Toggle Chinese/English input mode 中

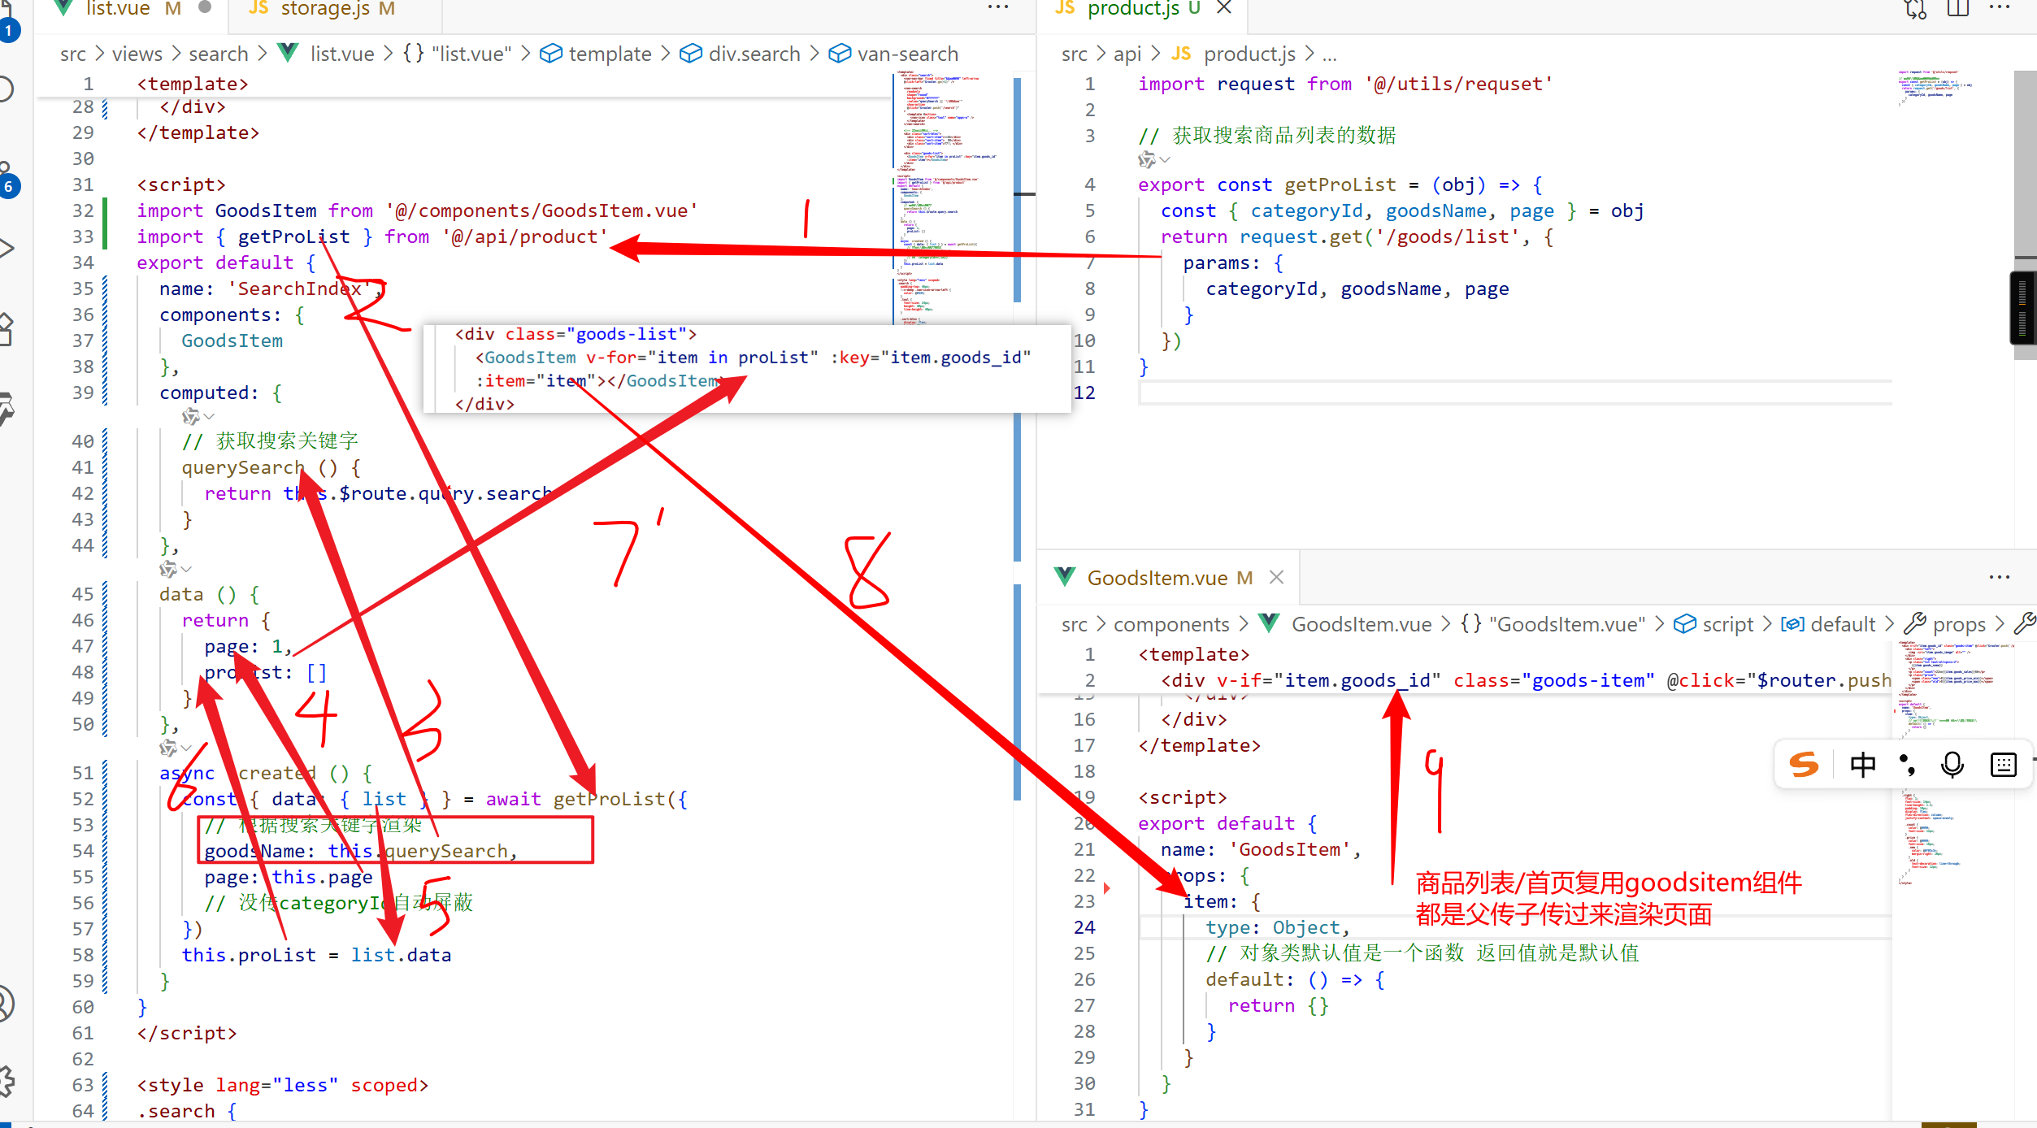point(1862,765)
